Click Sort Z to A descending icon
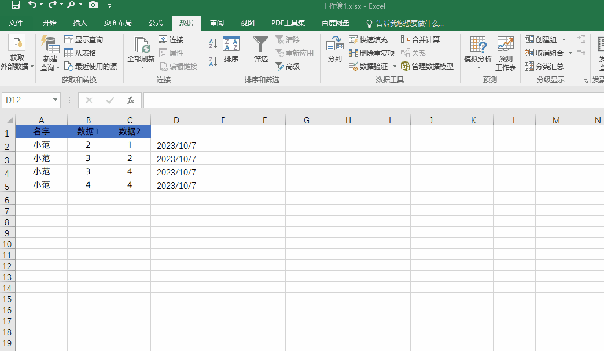604x351 pixels. click(x=213, y=61)
